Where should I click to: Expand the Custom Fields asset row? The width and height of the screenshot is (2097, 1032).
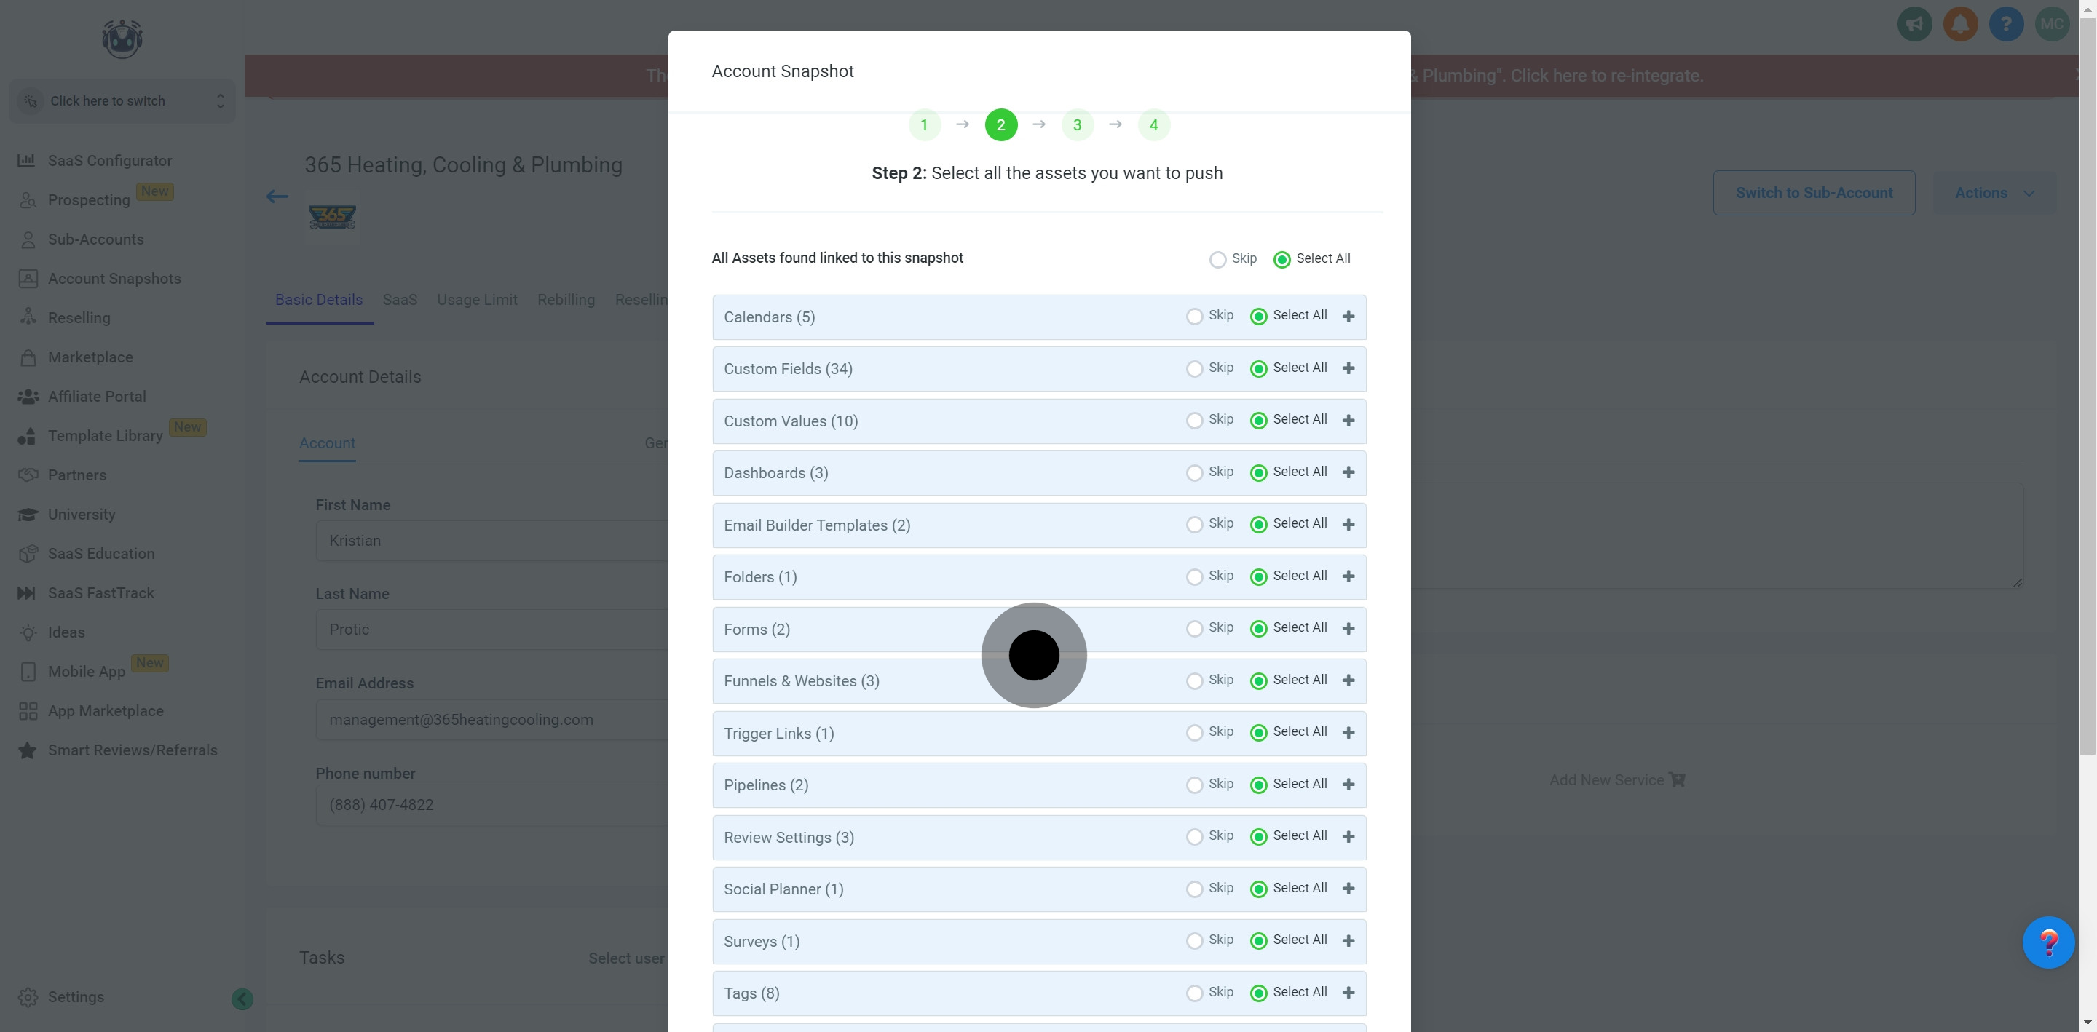coord(1348,369)
